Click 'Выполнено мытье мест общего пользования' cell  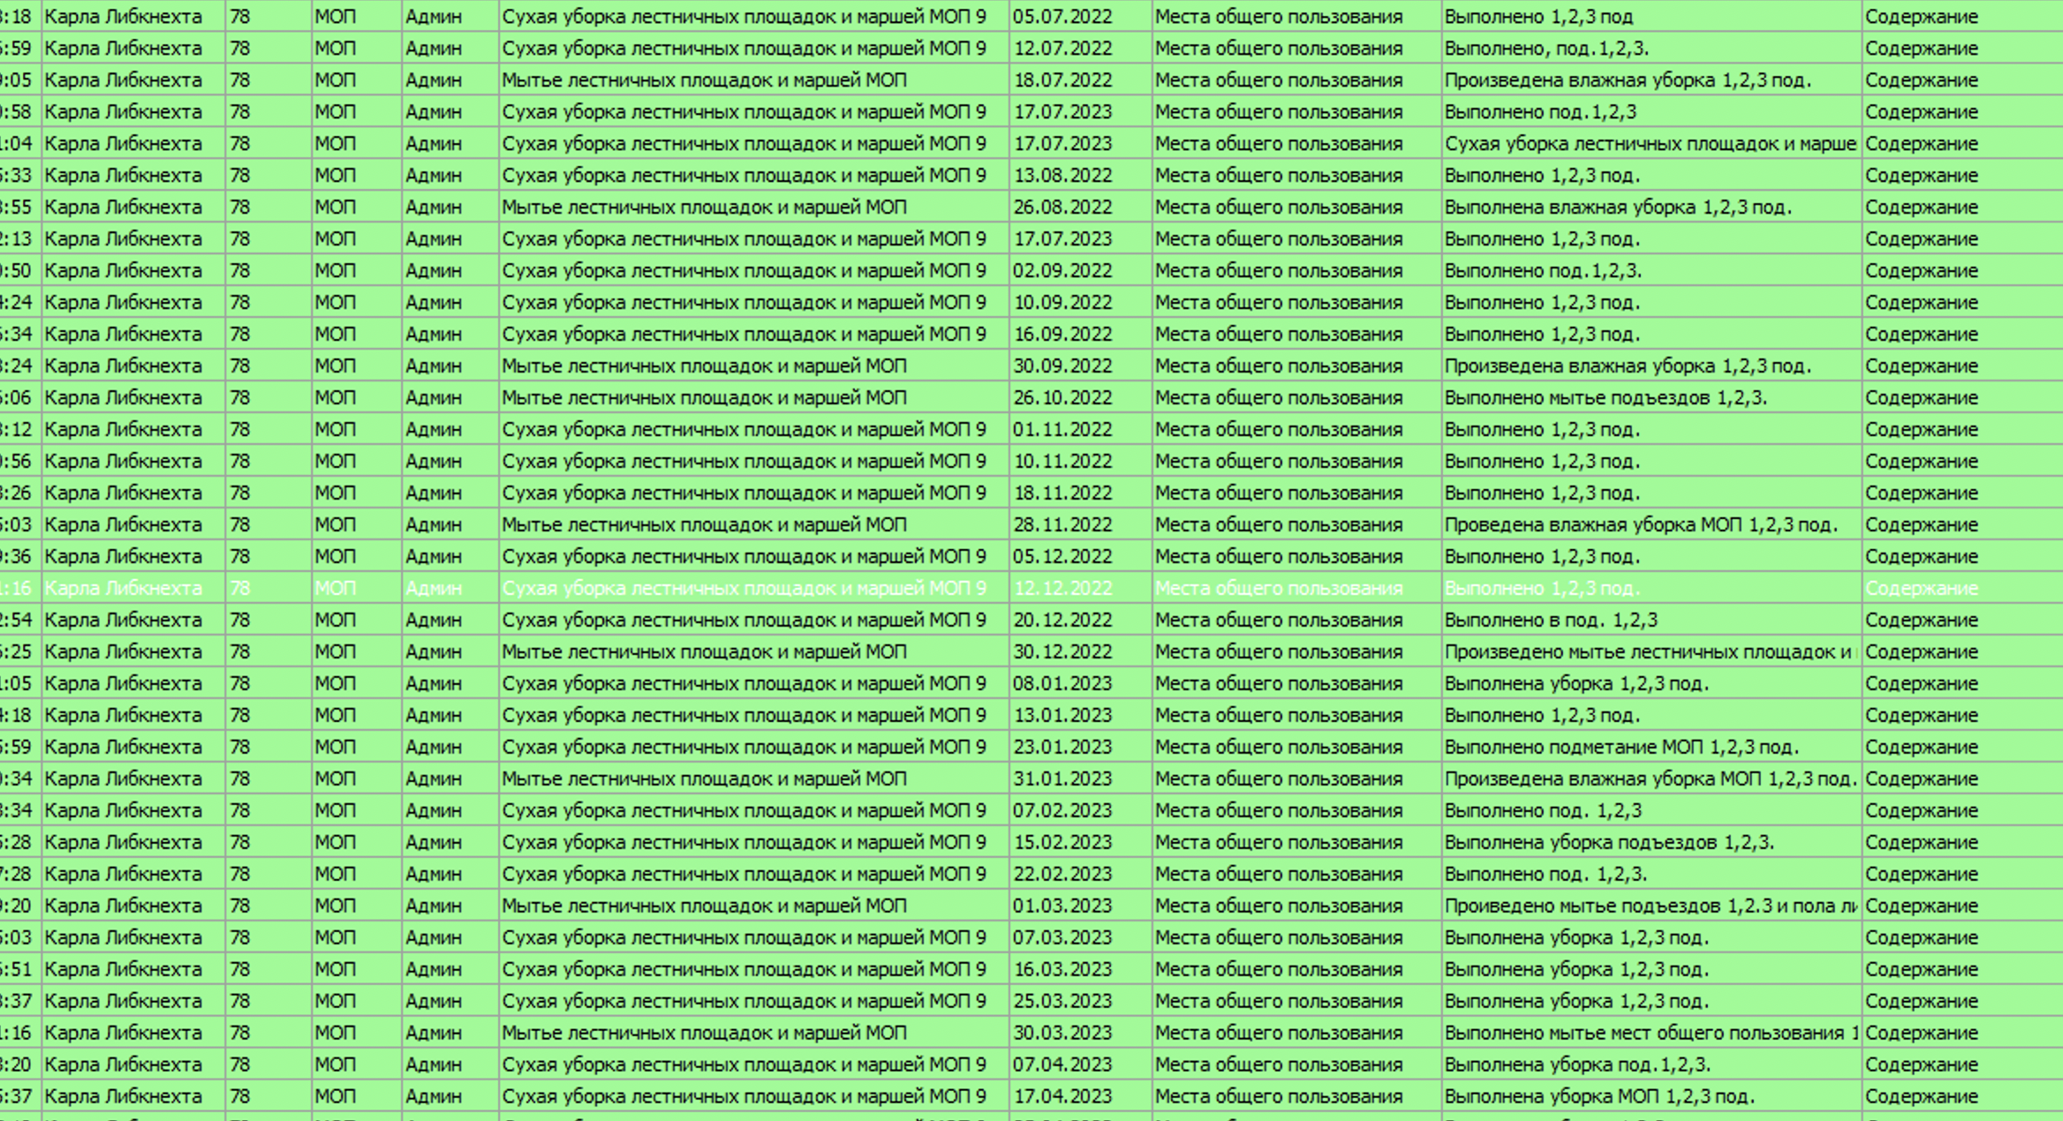(x=1649, y=1034)
